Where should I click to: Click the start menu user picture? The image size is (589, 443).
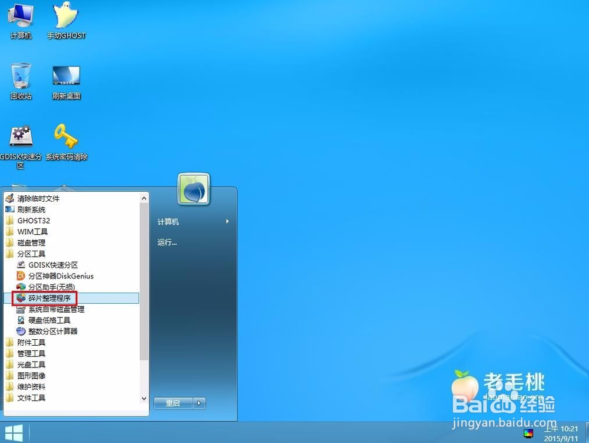click(x=194, y=189)
